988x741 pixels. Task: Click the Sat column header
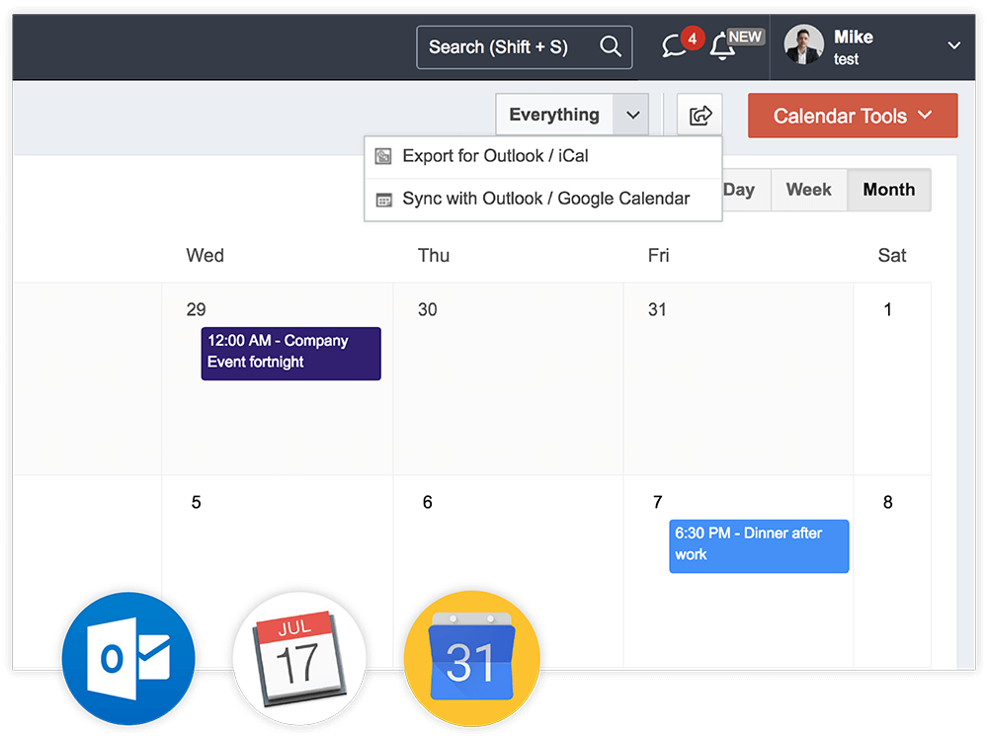(x=891, y=255)
